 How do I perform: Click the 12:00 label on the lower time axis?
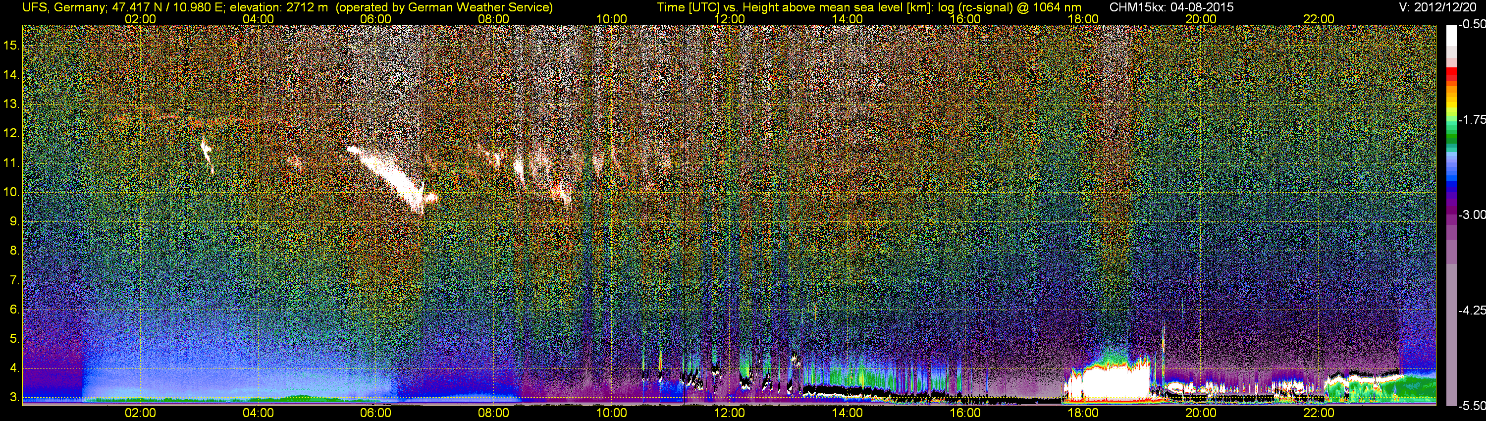tap(729, 413)
